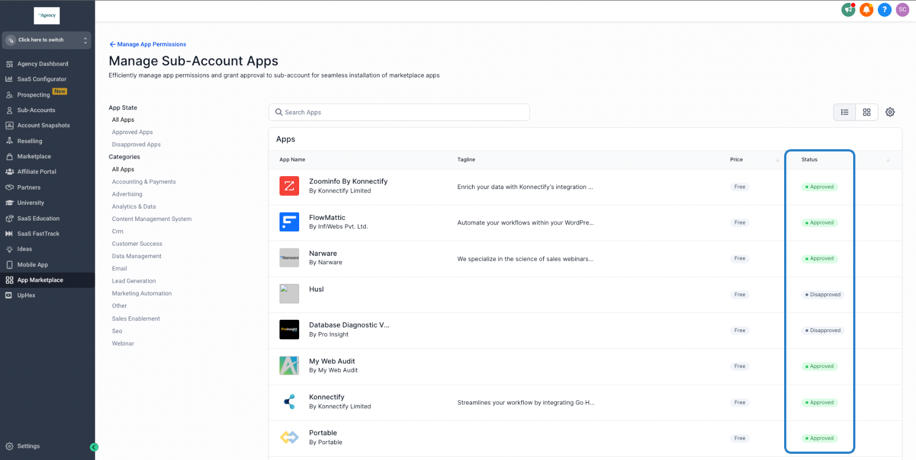This screenshot has height=460, width=916.
Task: Open SaaS Configurator in the sidebar
Action: 42,79
